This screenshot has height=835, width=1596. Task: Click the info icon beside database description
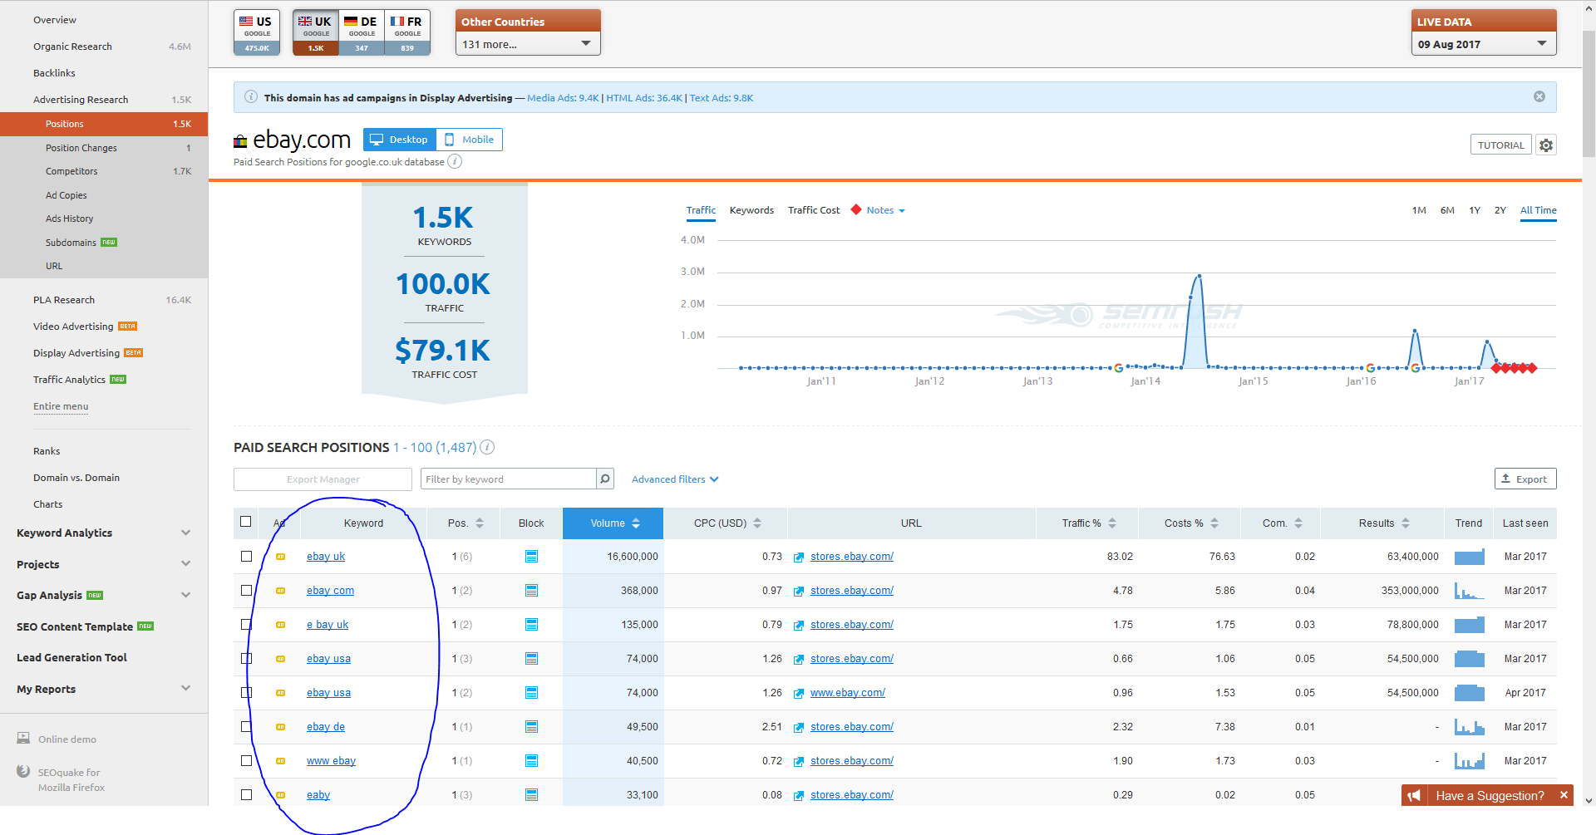coord(455,162)
